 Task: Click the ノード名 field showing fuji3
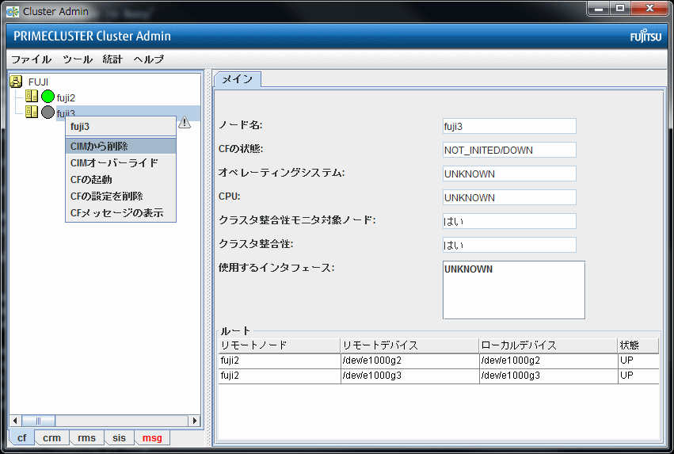coord(509,127)
